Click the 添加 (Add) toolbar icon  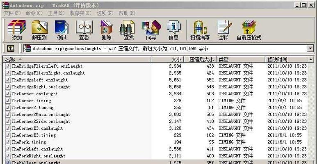[16, 30]
